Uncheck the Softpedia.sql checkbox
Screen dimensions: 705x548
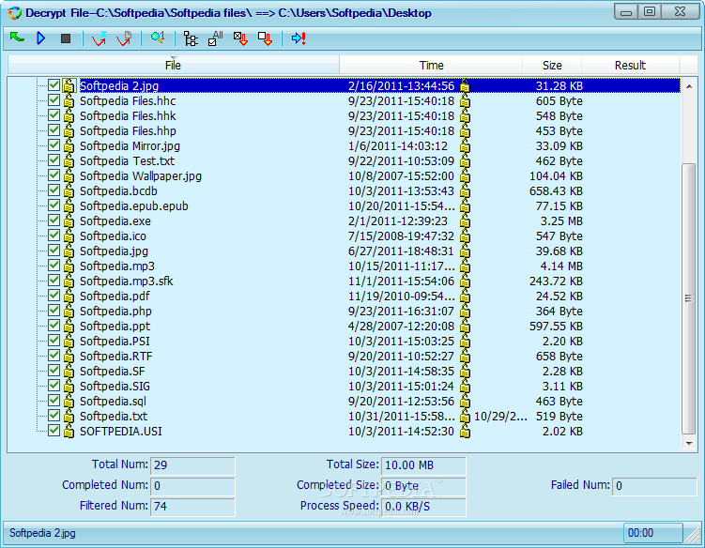[x=54, y=400]
